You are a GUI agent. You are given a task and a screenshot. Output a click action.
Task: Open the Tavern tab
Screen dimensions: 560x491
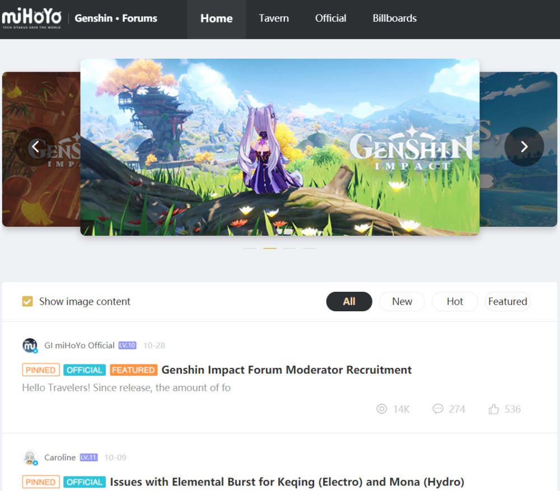(274, 18)
